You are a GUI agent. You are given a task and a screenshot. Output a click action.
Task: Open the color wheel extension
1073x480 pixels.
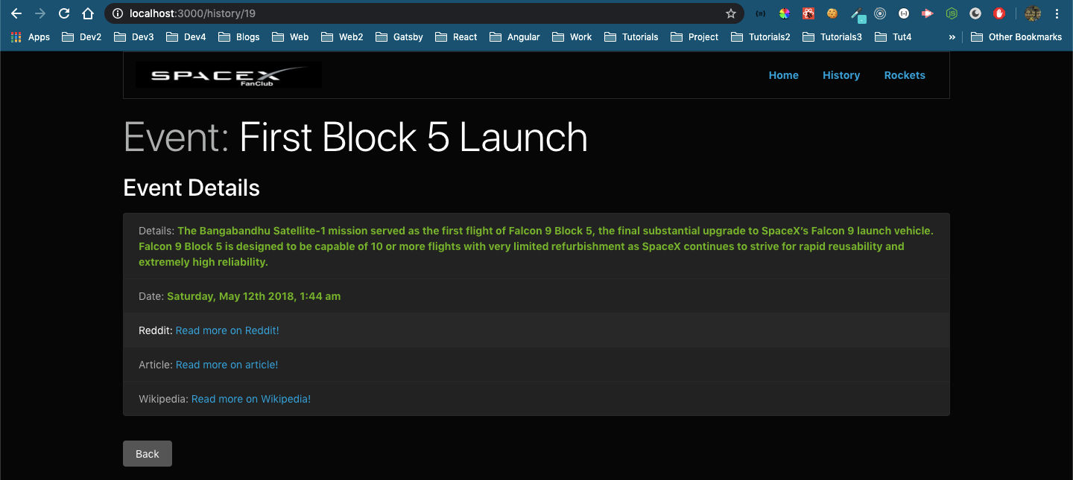785,13
